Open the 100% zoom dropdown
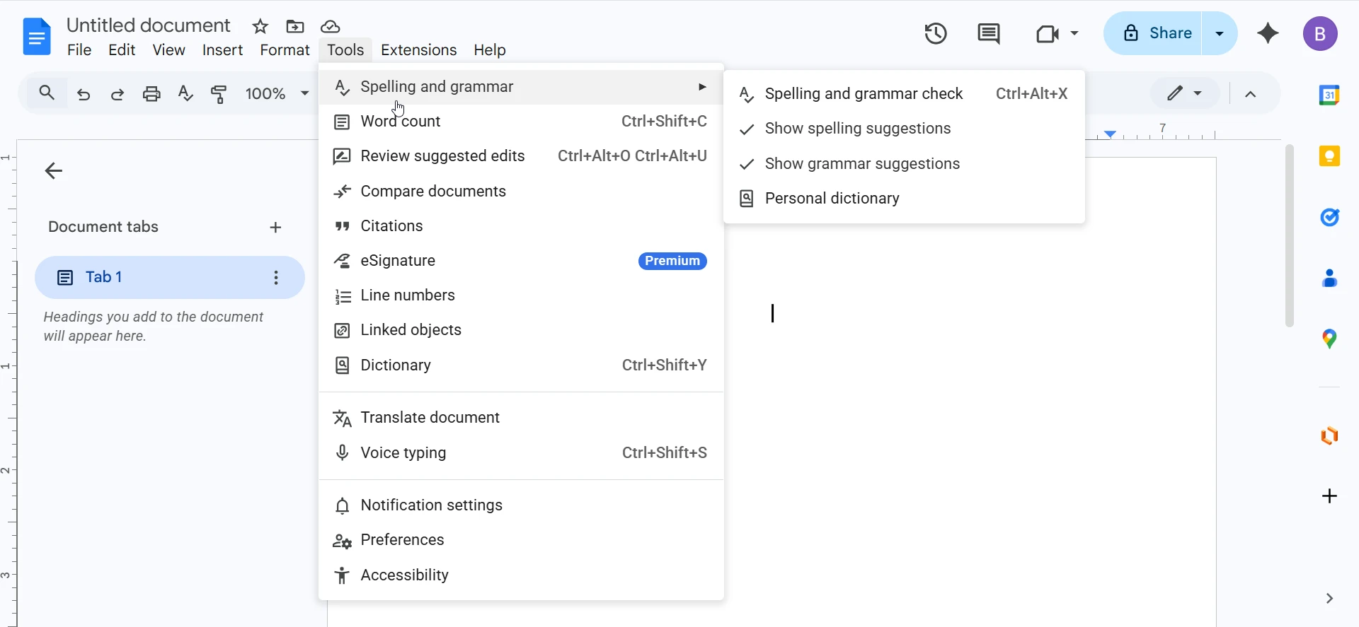Screen dimensions: 1359x627 tap(277, 94)
